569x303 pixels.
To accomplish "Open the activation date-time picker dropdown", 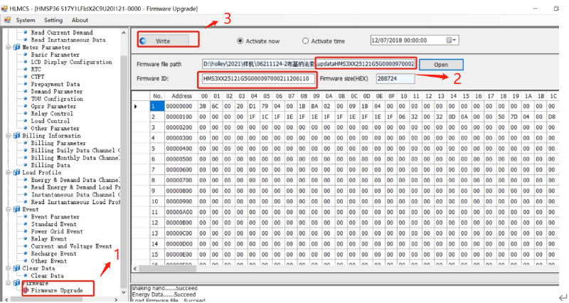I will point(452,41).
